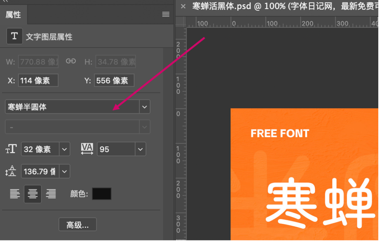Open the text color swatch
The image size is (380, 241).
point(102,194)
